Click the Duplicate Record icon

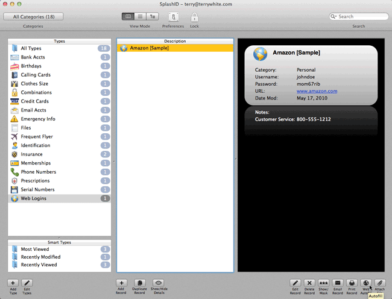(140, 283)
